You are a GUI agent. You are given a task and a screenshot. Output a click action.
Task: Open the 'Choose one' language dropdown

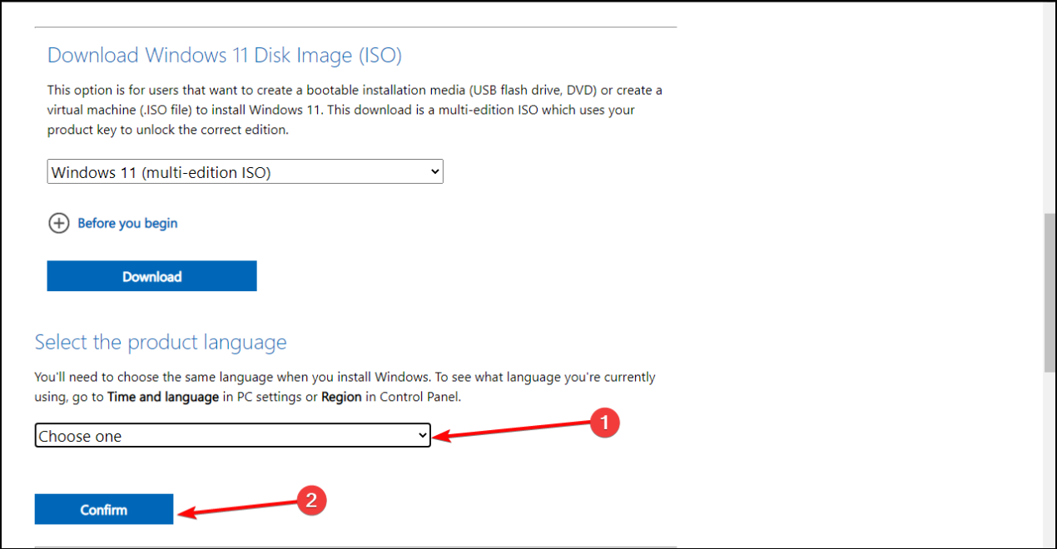pos(232,435)
